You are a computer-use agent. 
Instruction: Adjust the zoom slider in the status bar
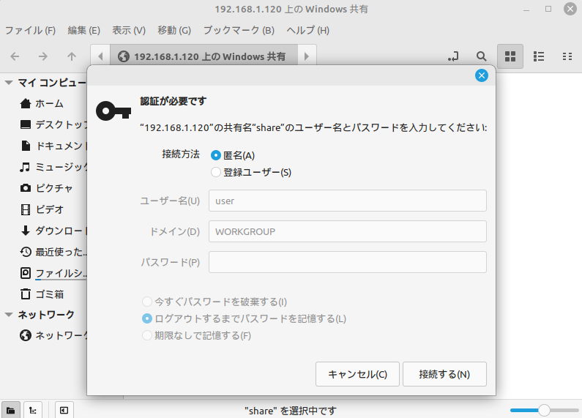[x=544, y=410]
